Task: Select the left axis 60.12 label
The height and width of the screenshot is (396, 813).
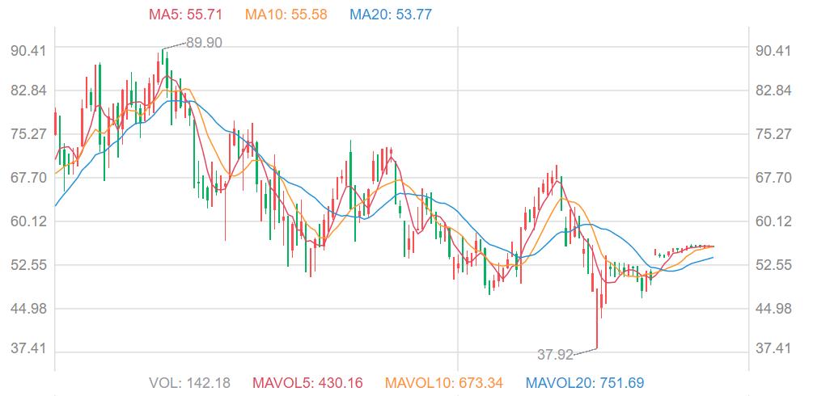Action: coord(28,221)
